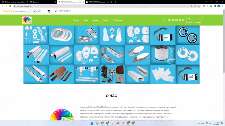Call the phone number +998 98 363 86 86
Viewport: 225px width, 126px height.
point(175,20)
